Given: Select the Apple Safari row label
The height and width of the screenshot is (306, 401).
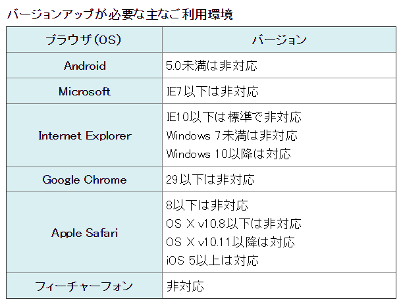Looking at the screenshot, I should click(84, 233).
